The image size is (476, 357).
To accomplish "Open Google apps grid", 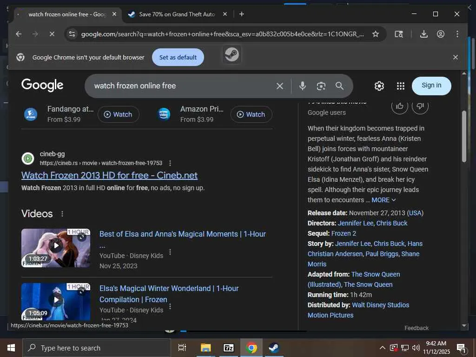I will pyautogui.click(x=400, y=86).
